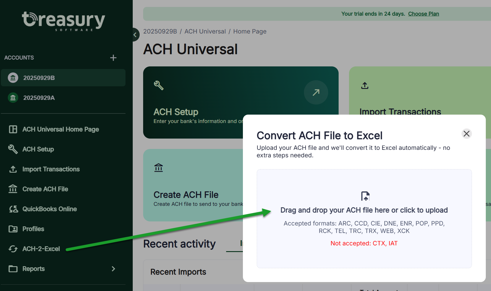Open QuickBooks Online via its sidebar icon
The width and height of the screenshot is (491, 291).
[13, 209]
